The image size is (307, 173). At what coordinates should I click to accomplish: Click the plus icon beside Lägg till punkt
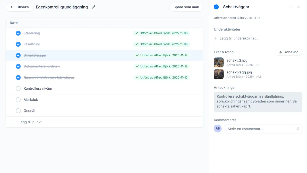click(x=12, y=122)
